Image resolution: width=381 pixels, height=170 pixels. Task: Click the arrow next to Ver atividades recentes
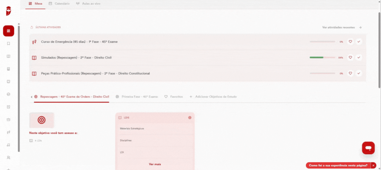[360, 27]
